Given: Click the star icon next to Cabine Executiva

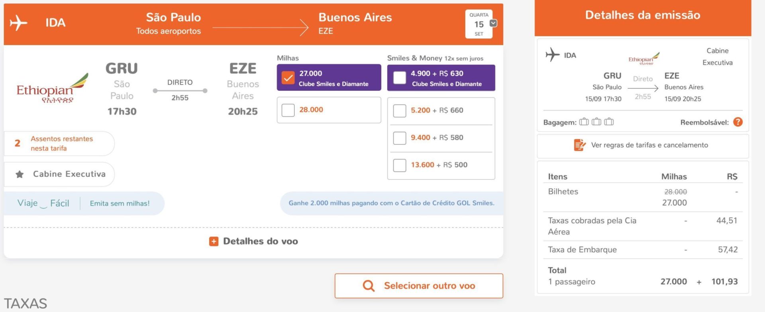Looking at the screenshot, I should click(20, 174).
